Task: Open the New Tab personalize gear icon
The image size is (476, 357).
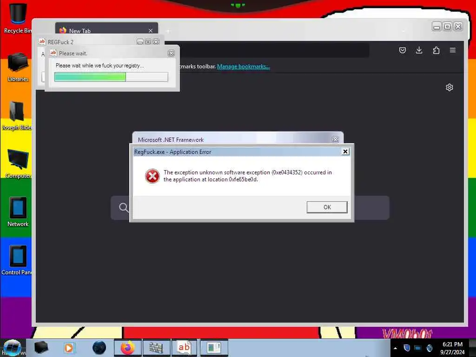Action: (450, 87)
